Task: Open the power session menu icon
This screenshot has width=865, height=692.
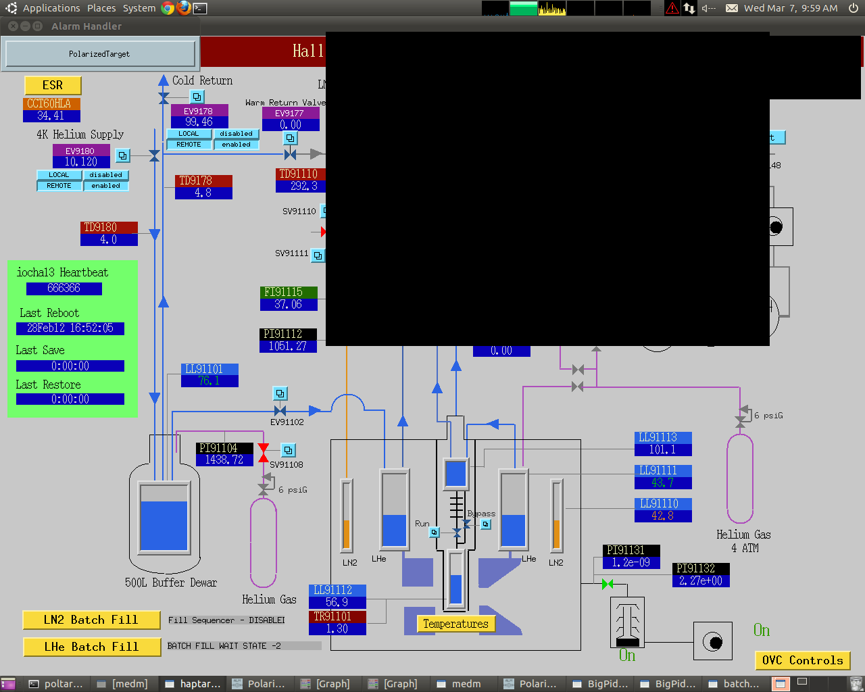Action: coord(854,8)
